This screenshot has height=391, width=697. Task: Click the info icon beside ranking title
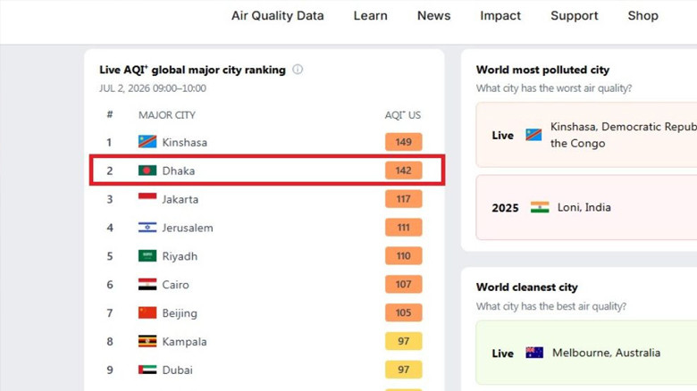tap(298, 70)
